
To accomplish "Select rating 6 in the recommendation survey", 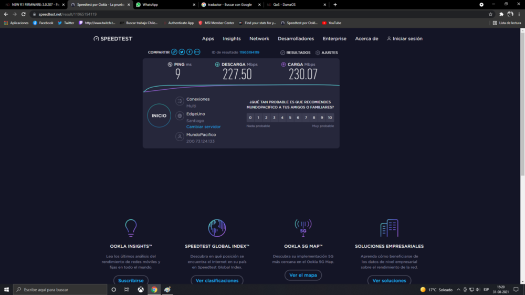I will click(x=298, y=118).
